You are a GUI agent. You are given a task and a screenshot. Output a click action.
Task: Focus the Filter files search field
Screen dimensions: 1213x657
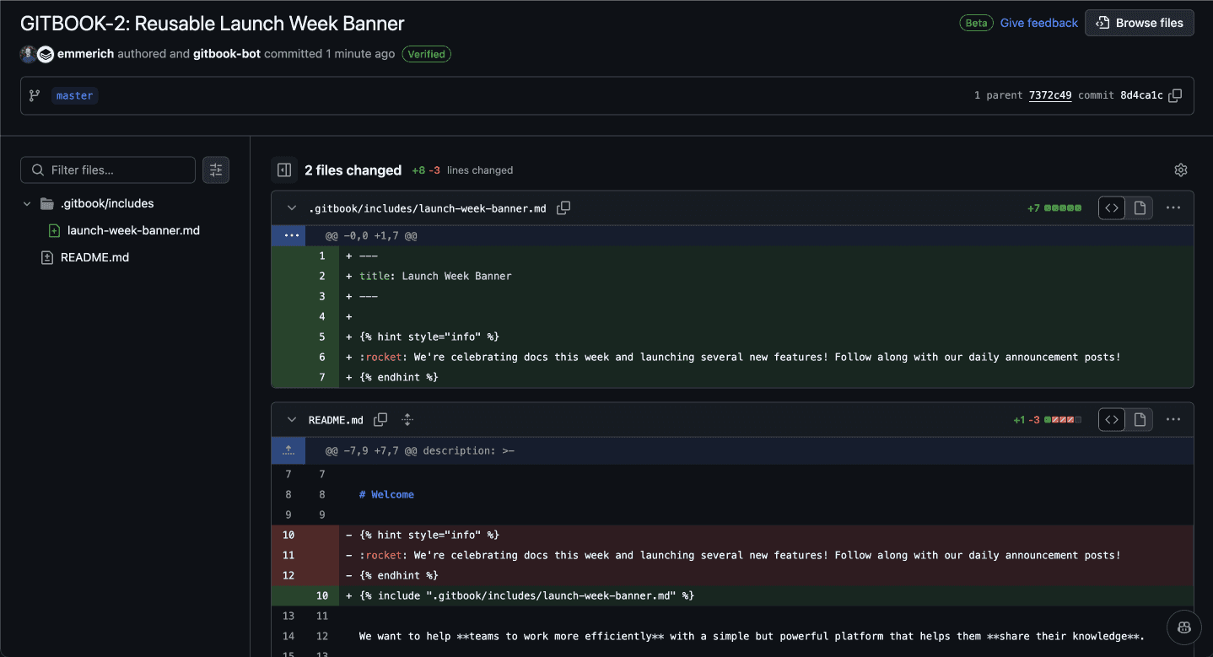108,170
